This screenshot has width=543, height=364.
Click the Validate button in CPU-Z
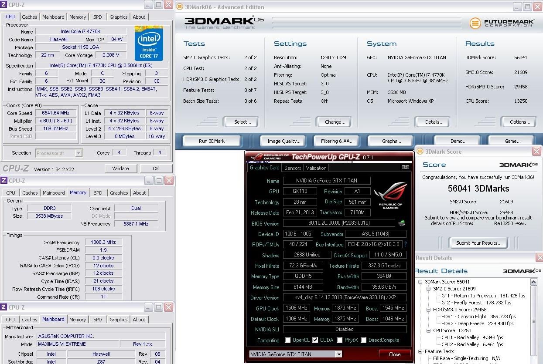tap(120, 169)
